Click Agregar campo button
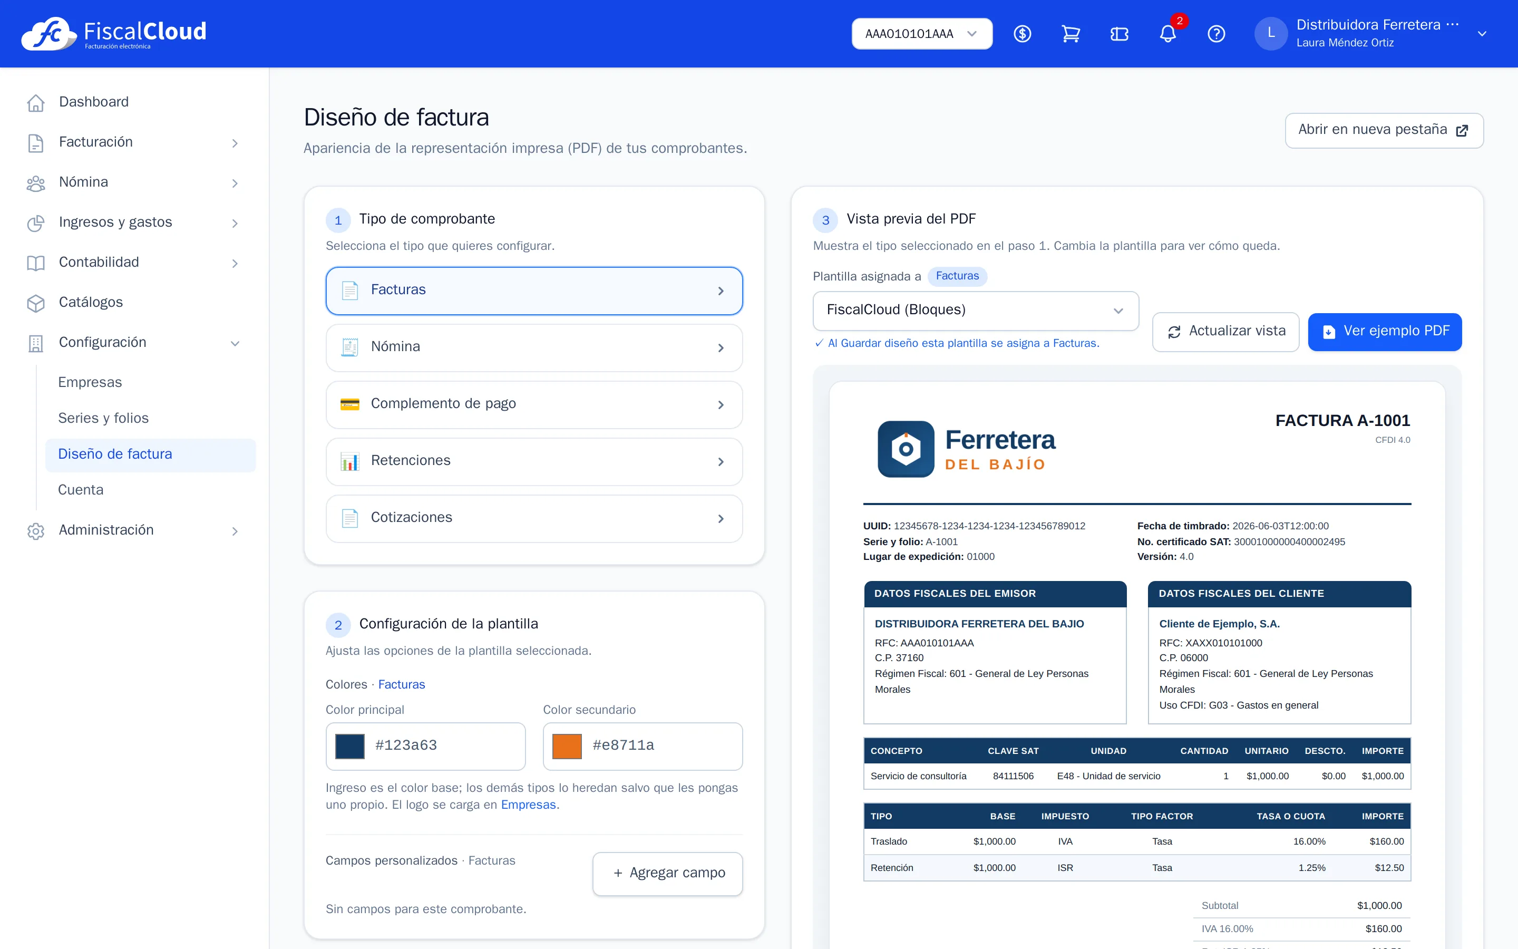Image resolution: width=1518 pixels, height=949 pixels. pos(667,873)
